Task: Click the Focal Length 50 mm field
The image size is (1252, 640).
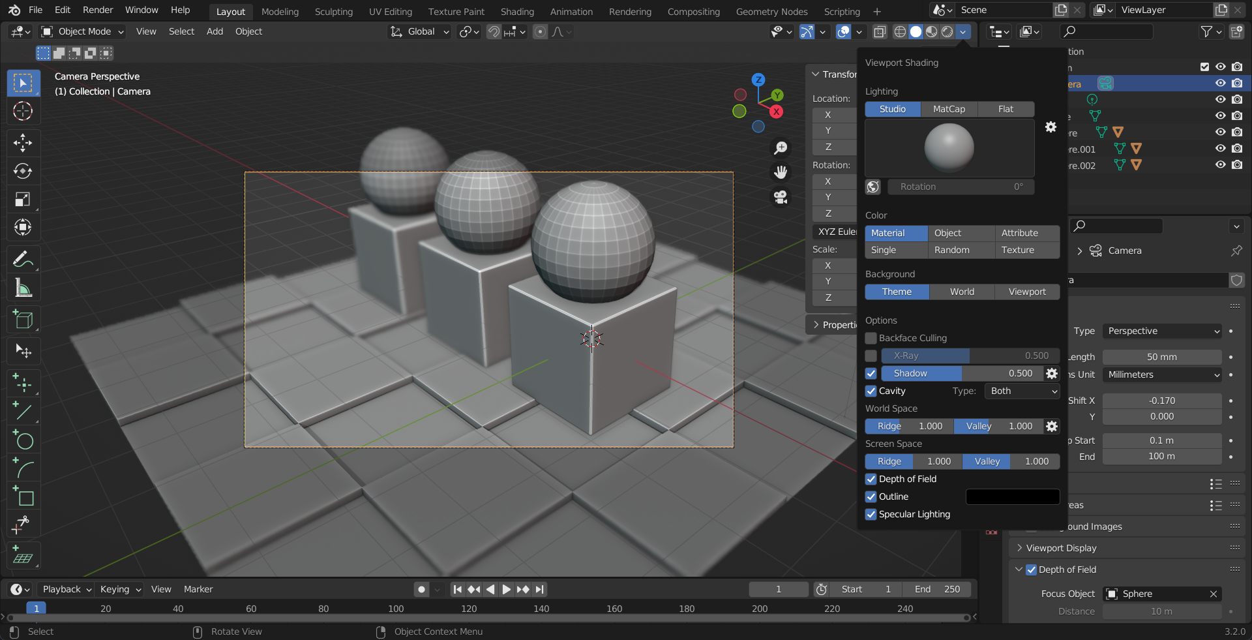Action: coord(1162,358)
